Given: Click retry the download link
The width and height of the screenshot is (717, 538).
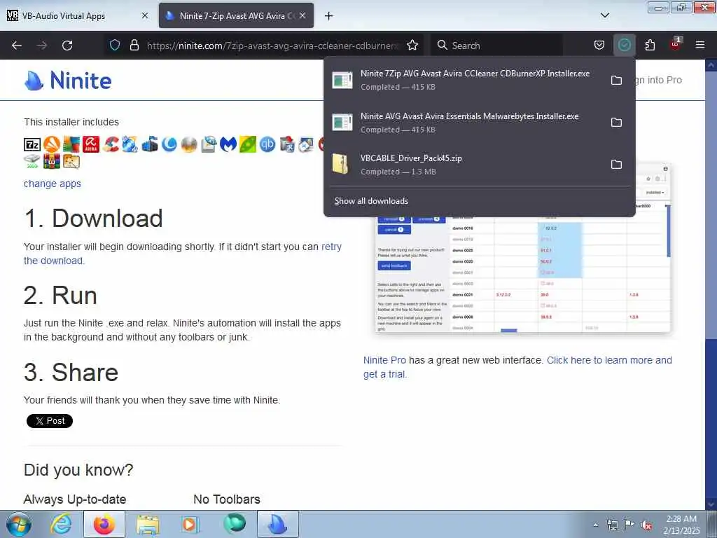Looking at the screenshot, I should (183, 254).
